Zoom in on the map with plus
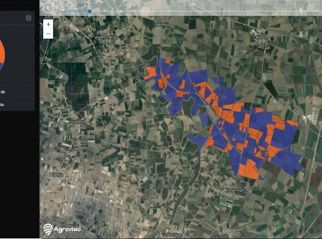This screenshot has width=322, height=239. click(x=48, y=24)
